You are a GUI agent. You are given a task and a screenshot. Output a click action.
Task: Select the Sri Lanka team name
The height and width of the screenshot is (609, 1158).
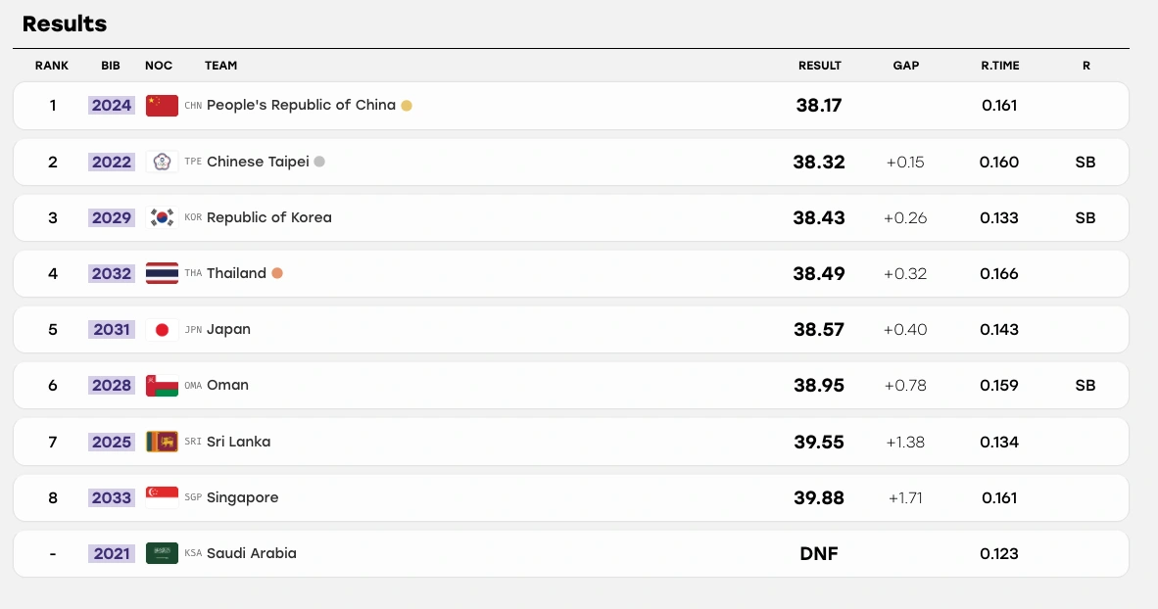pos(238,442)
